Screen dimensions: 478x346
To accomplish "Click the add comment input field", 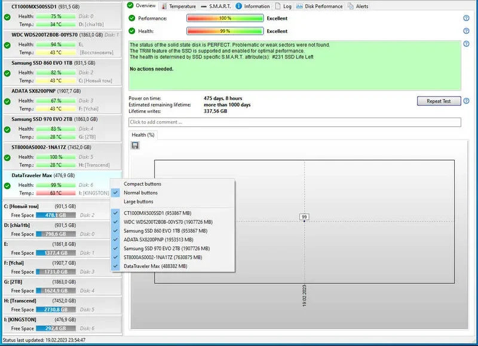I will pyautogui.click(x=295, y=122).
